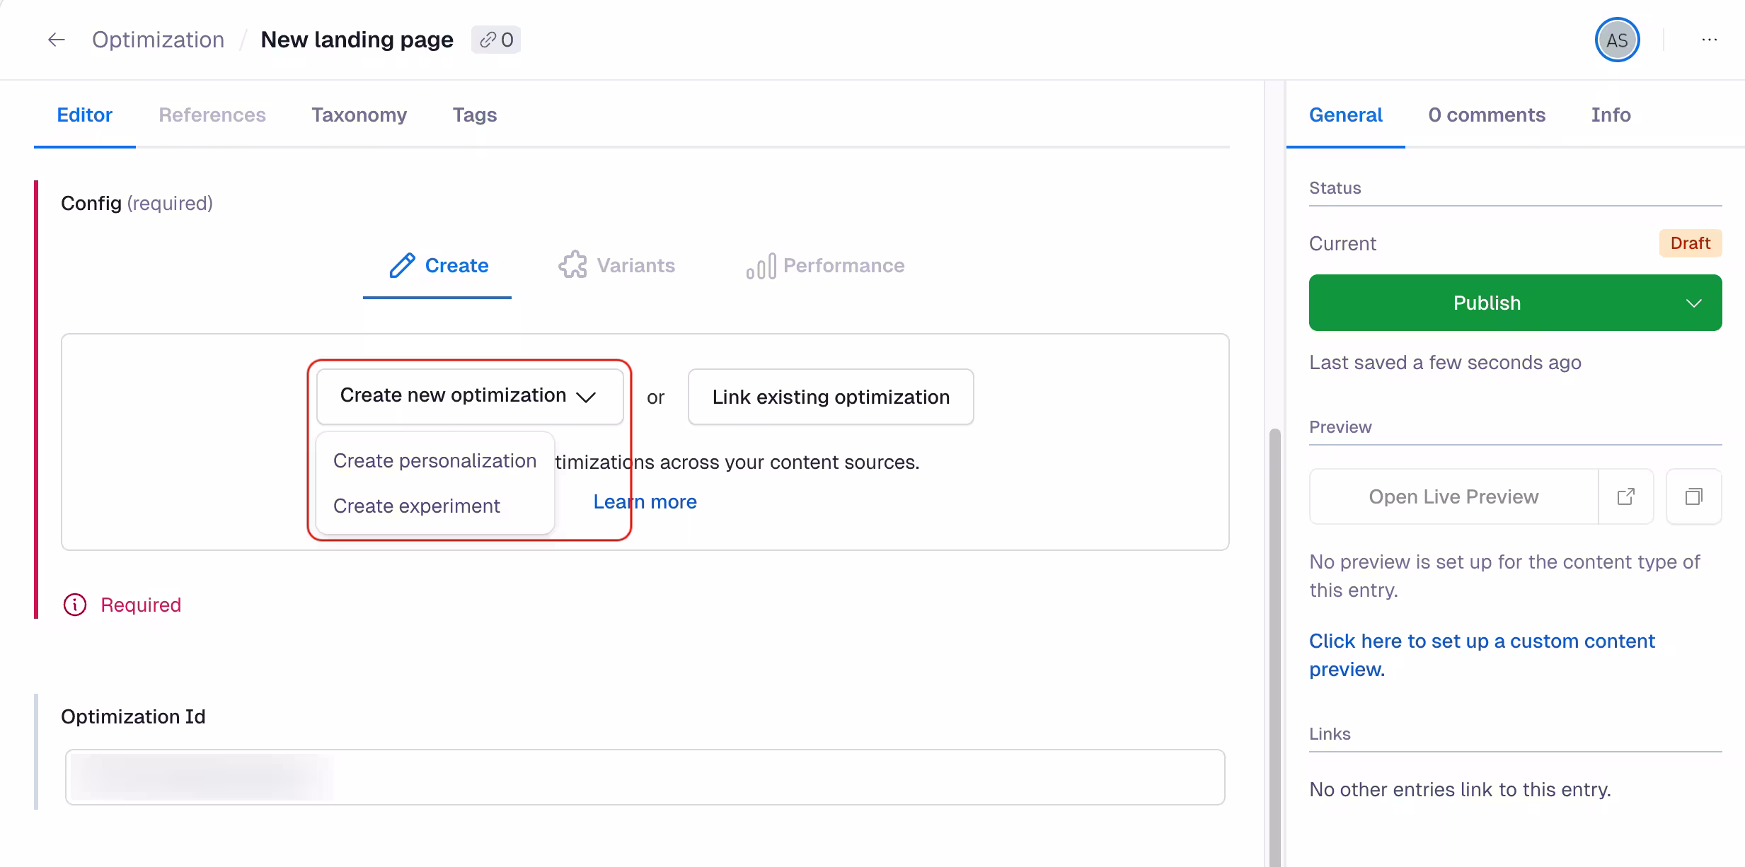Click the New landing page title

357,40
